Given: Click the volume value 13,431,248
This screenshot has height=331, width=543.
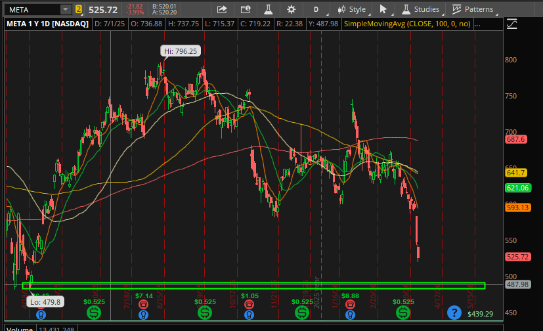Looking at the screenshot, I should 56,328.
